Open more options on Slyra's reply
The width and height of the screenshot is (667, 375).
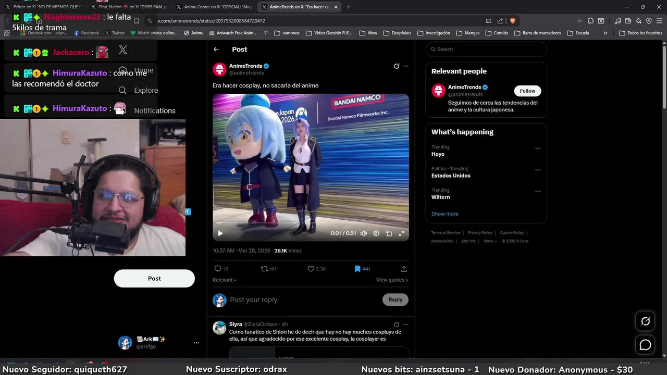tap(406, 324)
